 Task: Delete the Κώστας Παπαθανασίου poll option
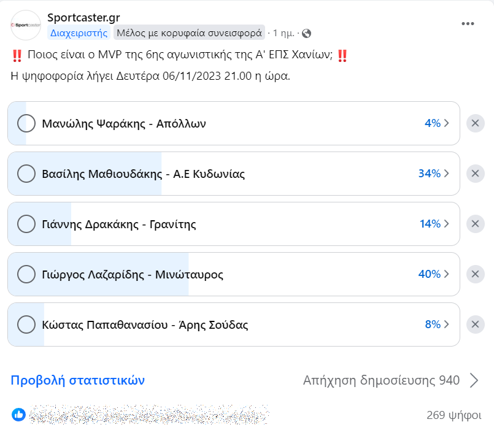point(474,324)
